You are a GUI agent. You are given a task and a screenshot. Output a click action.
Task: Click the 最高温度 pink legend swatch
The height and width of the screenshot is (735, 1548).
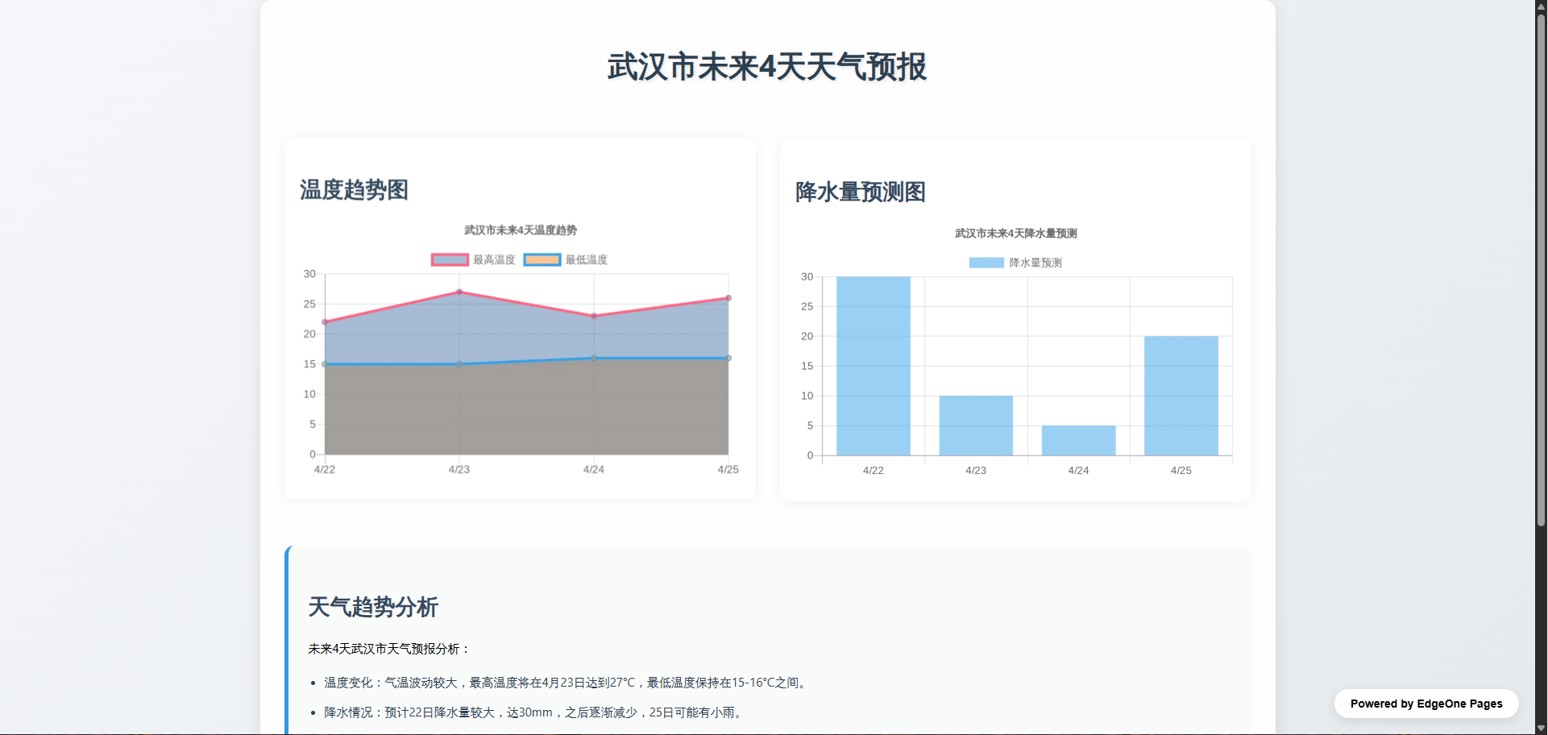point(450,260)
